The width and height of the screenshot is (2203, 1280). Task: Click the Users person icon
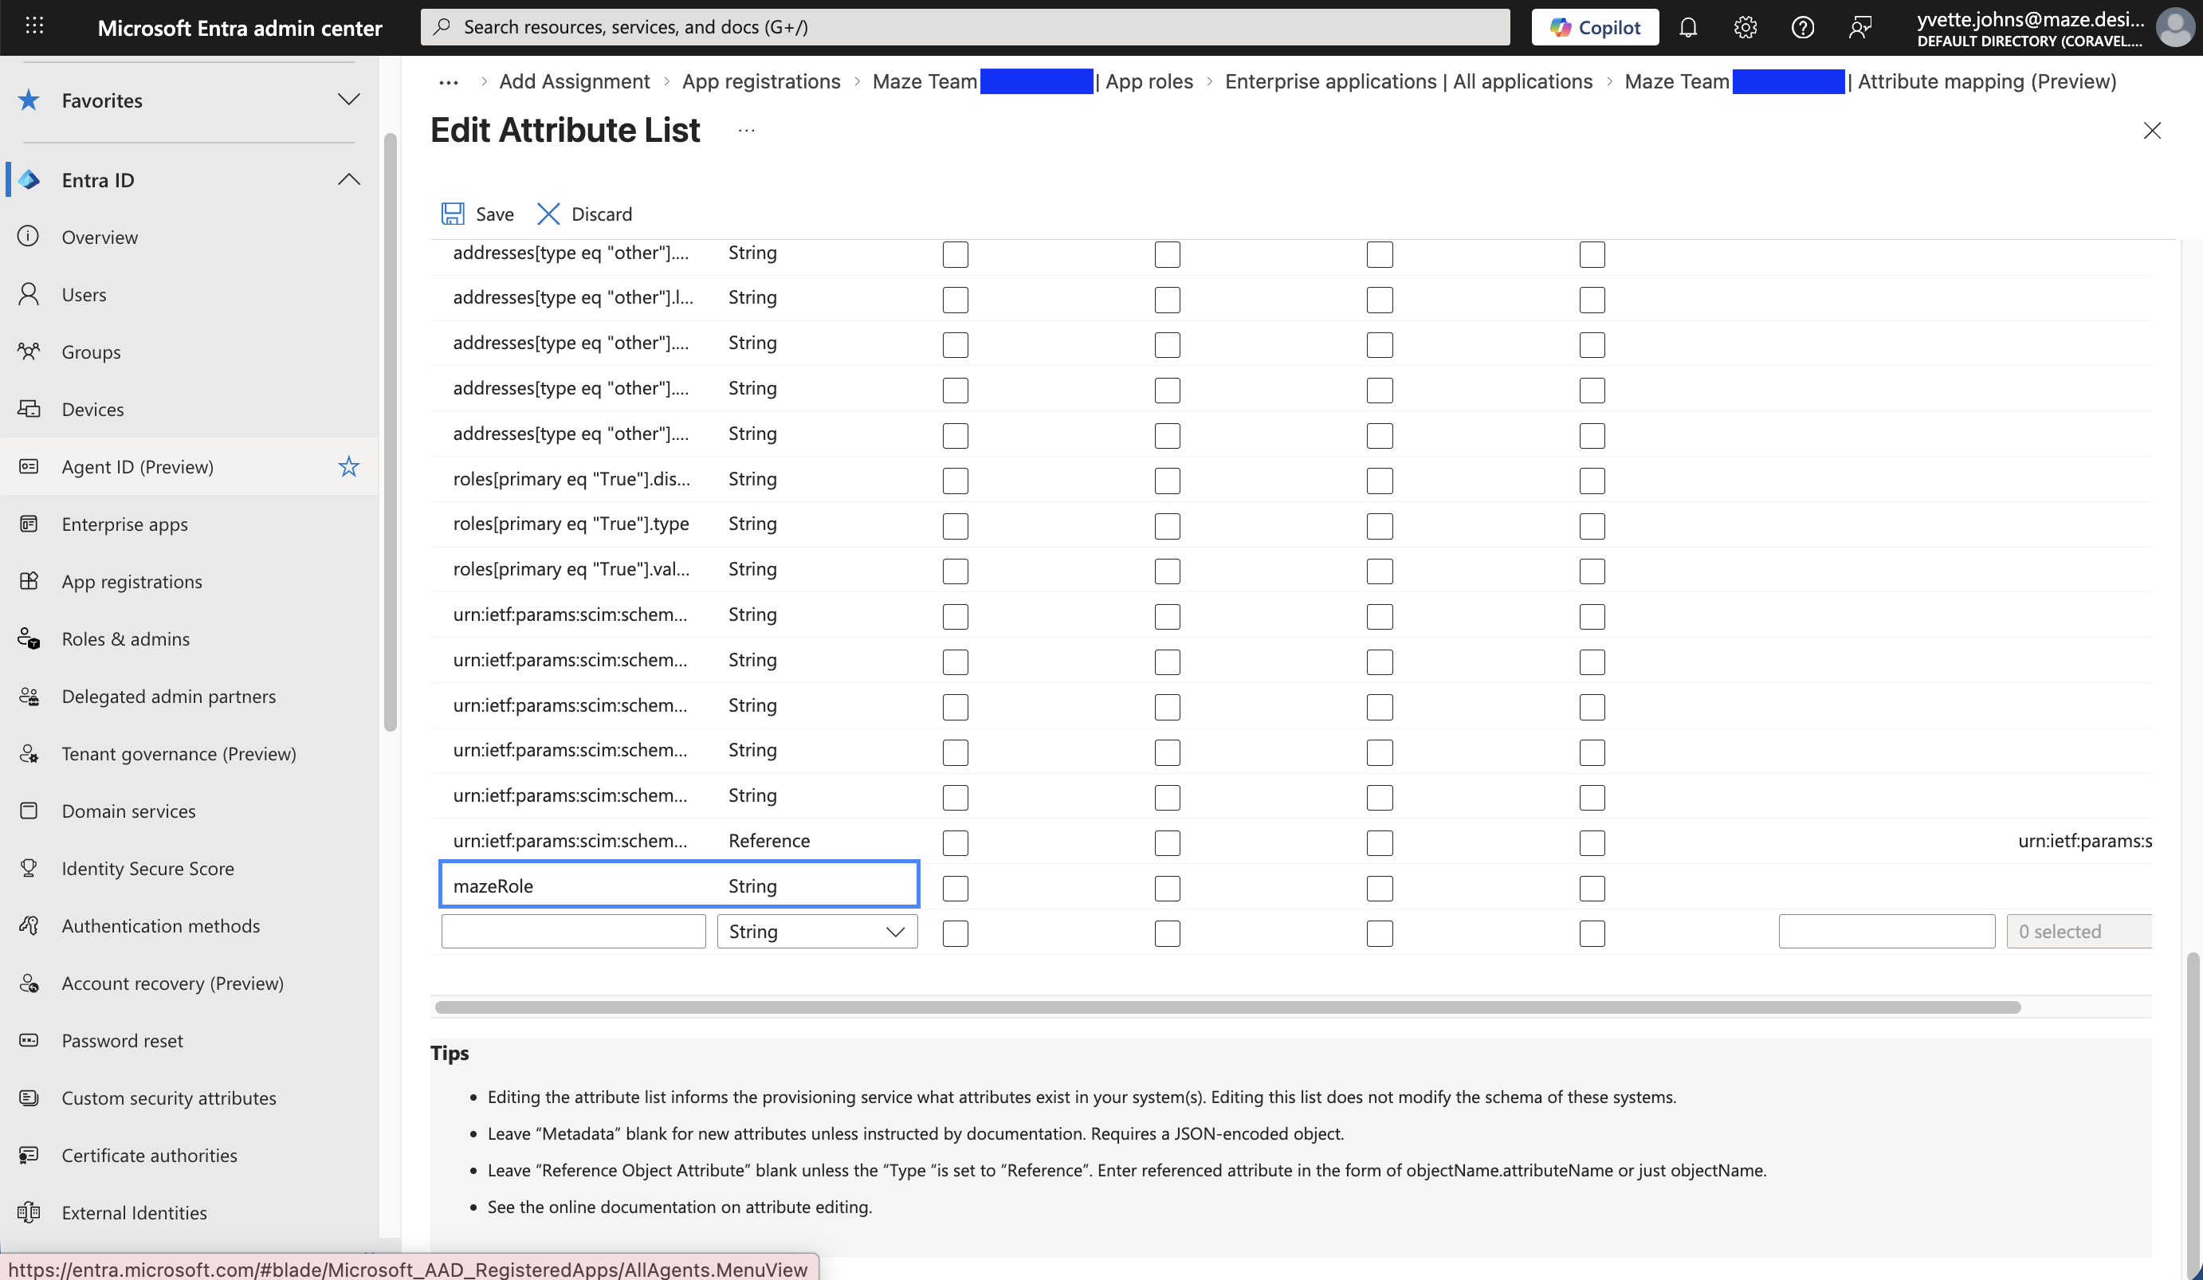click(x=29, y=294)
